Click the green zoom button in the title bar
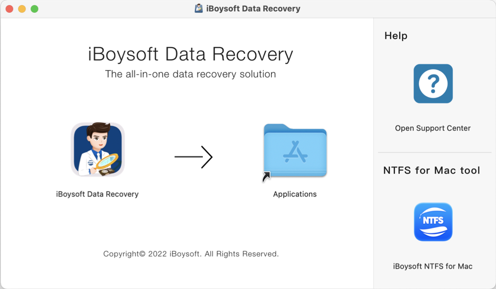Viewport: 496px width, 289px height. (34, 8)
